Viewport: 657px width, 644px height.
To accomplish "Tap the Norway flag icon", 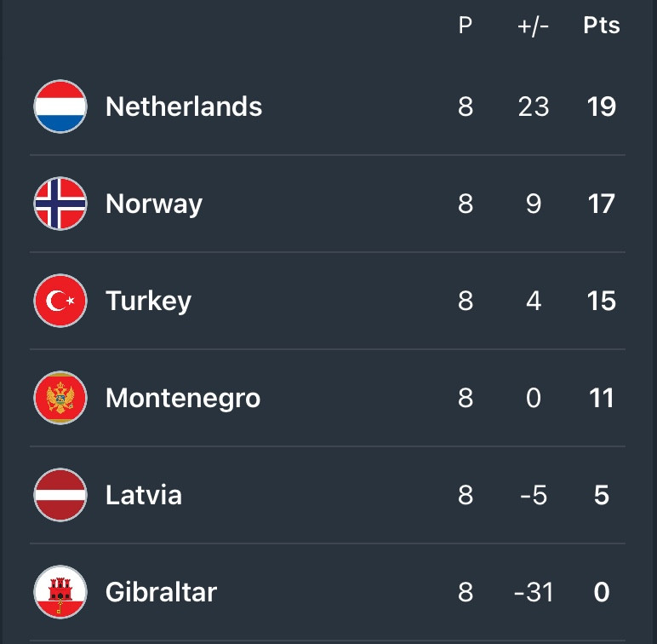I will tap(60, 204).
